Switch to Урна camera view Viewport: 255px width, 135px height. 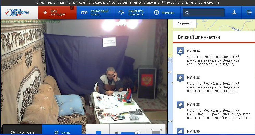tap(62, 132)
